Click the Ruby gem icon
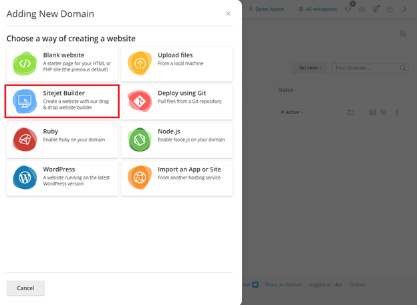Screen dimensions: 417x305 tap(25, 139)
